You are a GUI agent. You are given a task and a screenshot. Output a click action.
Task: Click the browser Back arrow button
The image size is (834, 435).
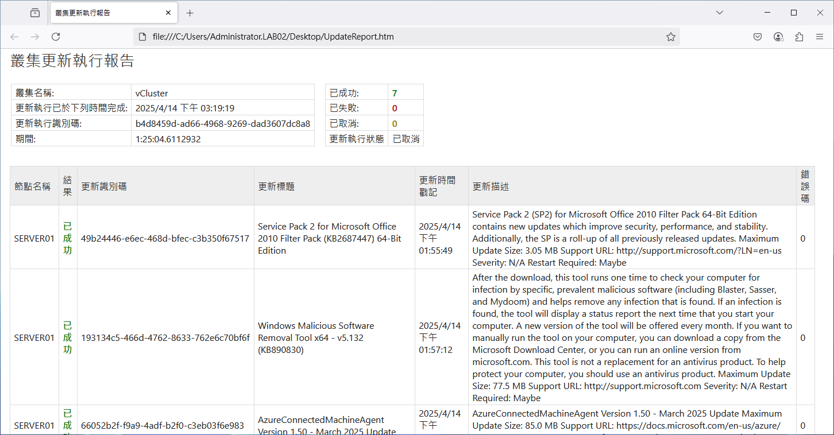(14, 37)
